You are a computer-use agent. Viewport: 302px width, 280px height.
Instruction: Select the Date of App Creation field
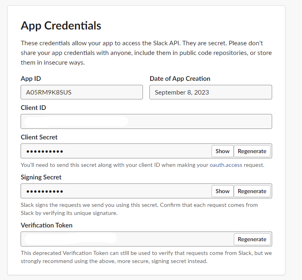click(x=210, y=92)
